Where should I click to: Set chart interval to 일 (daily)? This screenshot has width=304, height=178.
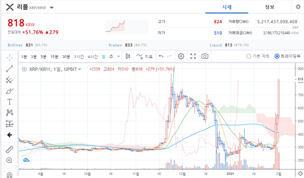point(104,56)
